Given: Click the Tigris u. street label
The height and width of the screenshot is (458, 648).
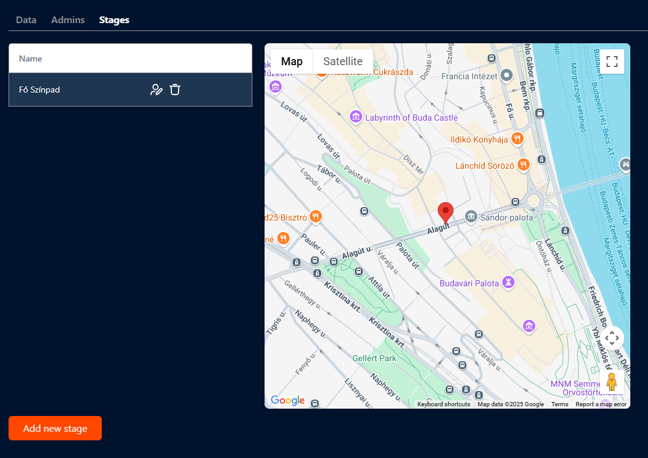Looking at the screenshot, I should pyautogui.click(x=276, y=323).
